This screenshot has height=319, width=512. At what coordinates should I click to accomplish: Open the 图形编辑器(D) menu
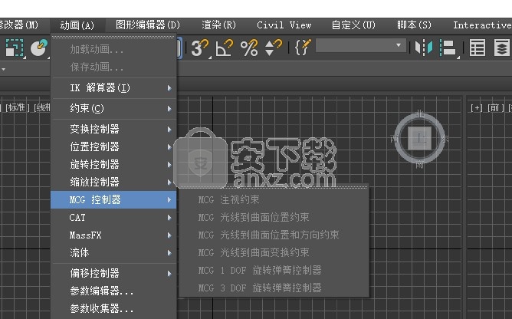[148, 25]
